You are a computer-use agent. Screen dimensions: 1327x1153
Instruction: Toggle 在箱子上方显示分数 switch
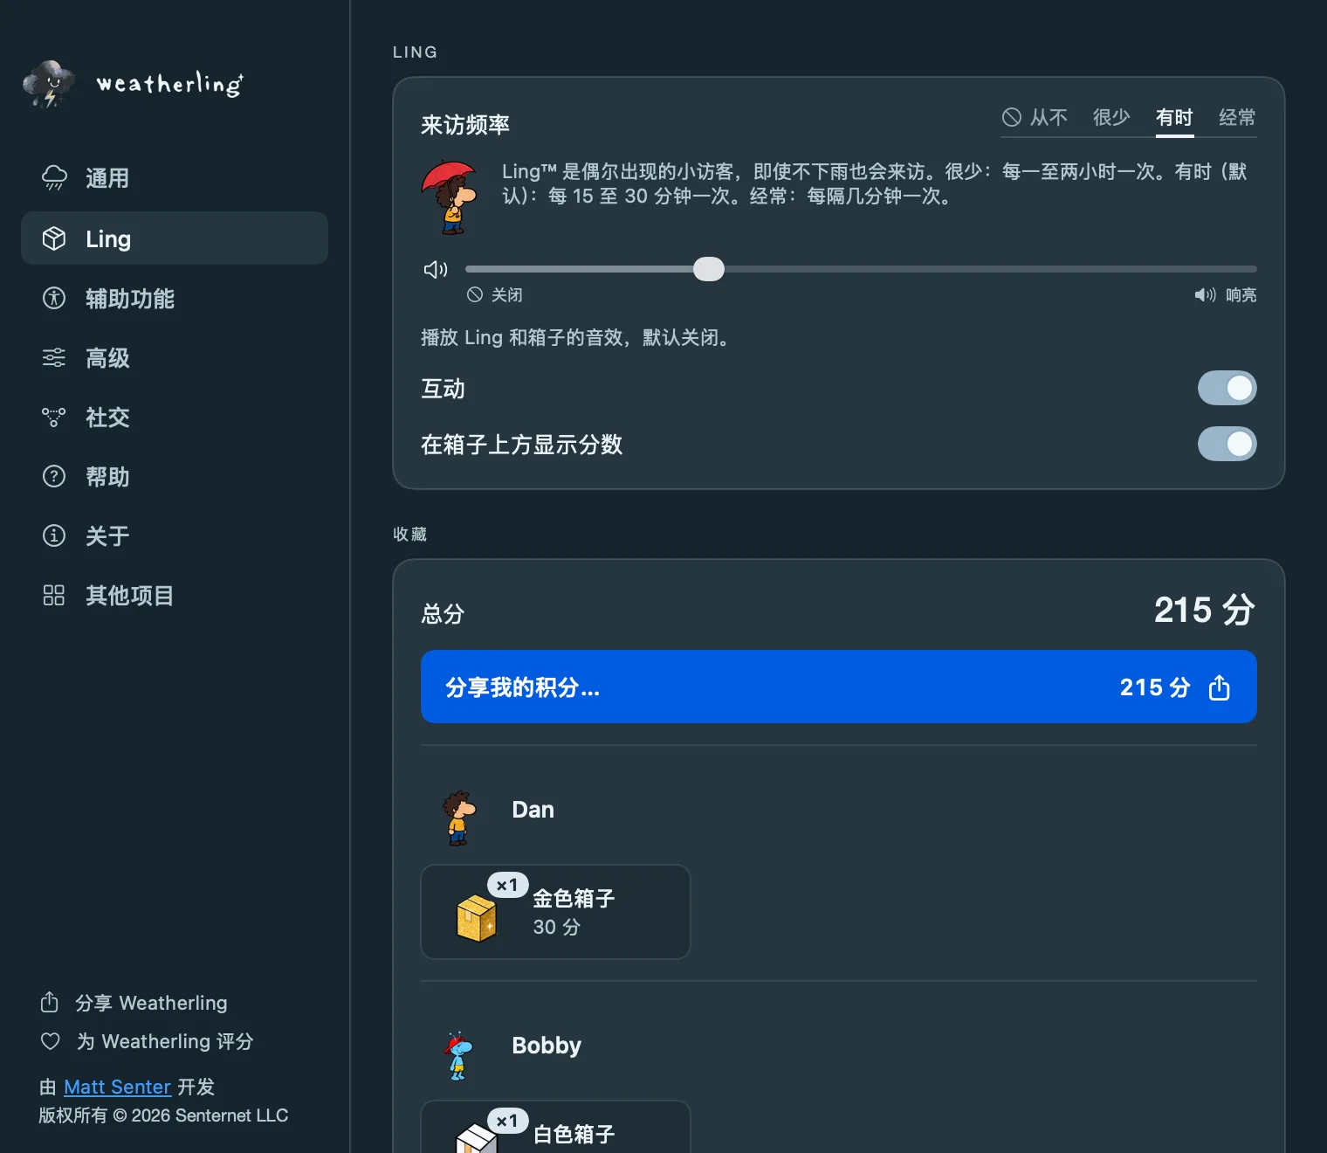coord(1227,444)
